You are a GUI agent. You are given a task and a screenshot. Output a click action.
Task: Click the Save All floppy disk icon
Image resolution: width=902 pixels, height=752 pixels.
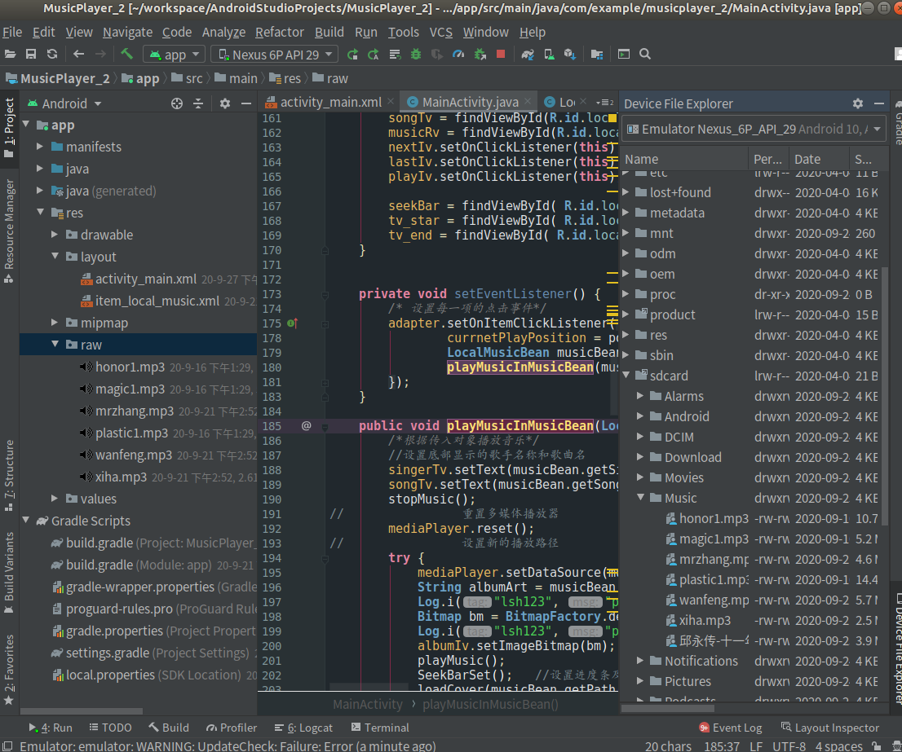point(31,55)
